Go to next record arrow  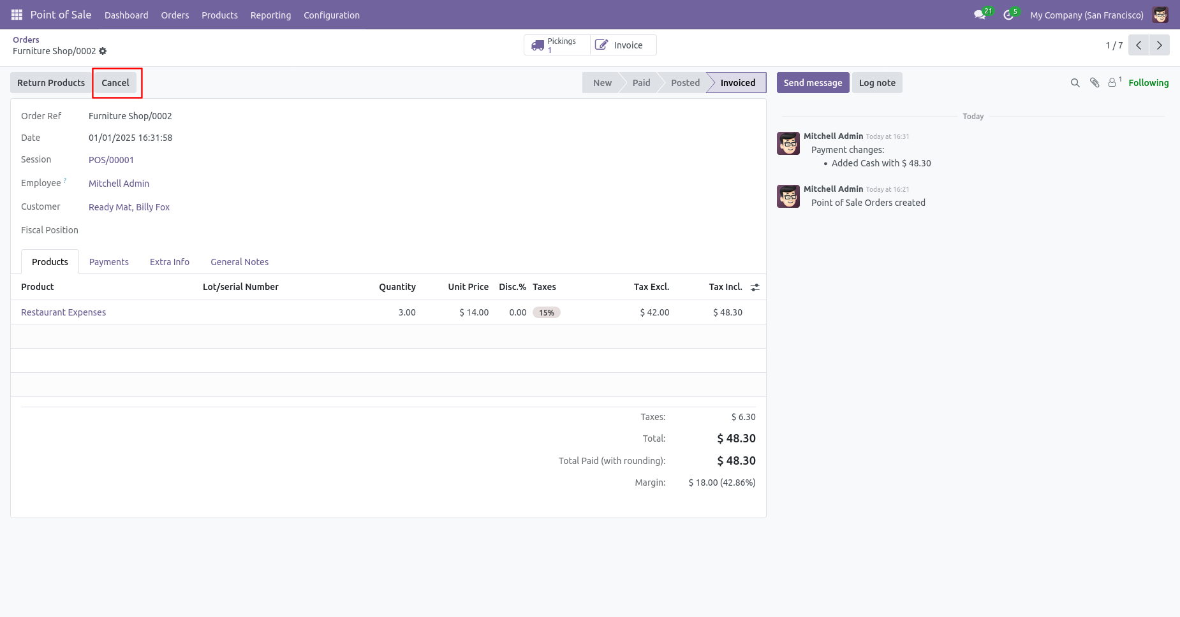(1160, 45)
